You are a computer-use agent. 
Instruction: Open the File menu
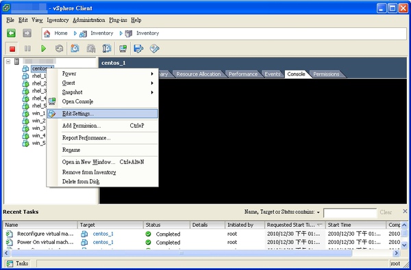click(x=10, y=20)
